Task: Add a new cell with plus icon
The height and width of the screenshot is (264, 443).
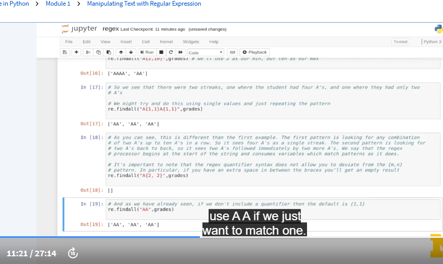Action: 76,52
